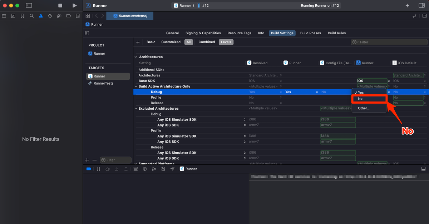Image resolution: width=429 pixels, height=224 pixels.
Task: Collapse the Excluded Architectures row
Action: click(x=136, y=109)
